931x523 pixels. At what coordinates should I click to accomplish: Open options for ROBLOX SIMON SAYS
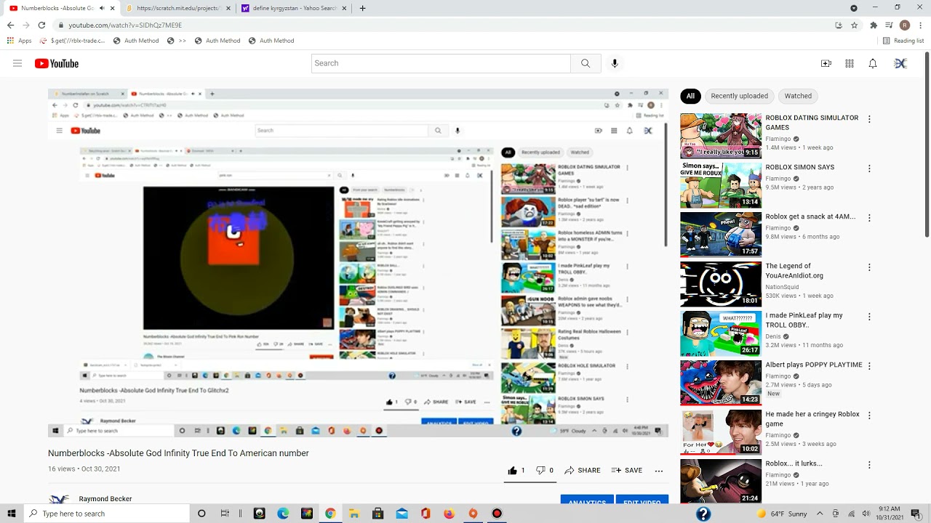(869, 169)
